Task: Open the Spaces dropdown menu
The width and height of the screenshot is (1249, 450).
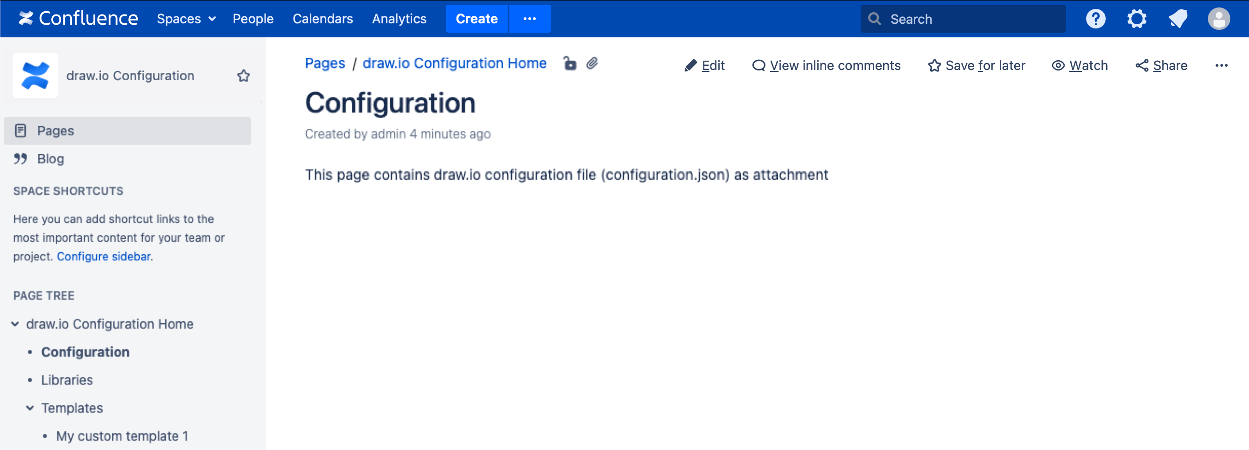Action: pyautogui.click(x=186, y=19)
